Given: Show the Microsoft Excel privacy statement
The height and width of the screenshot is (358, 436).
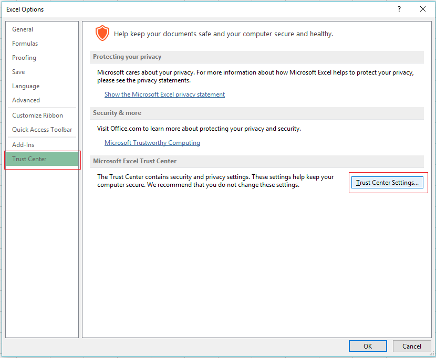Looking at the screenshot, I should [x=164, y=94].
